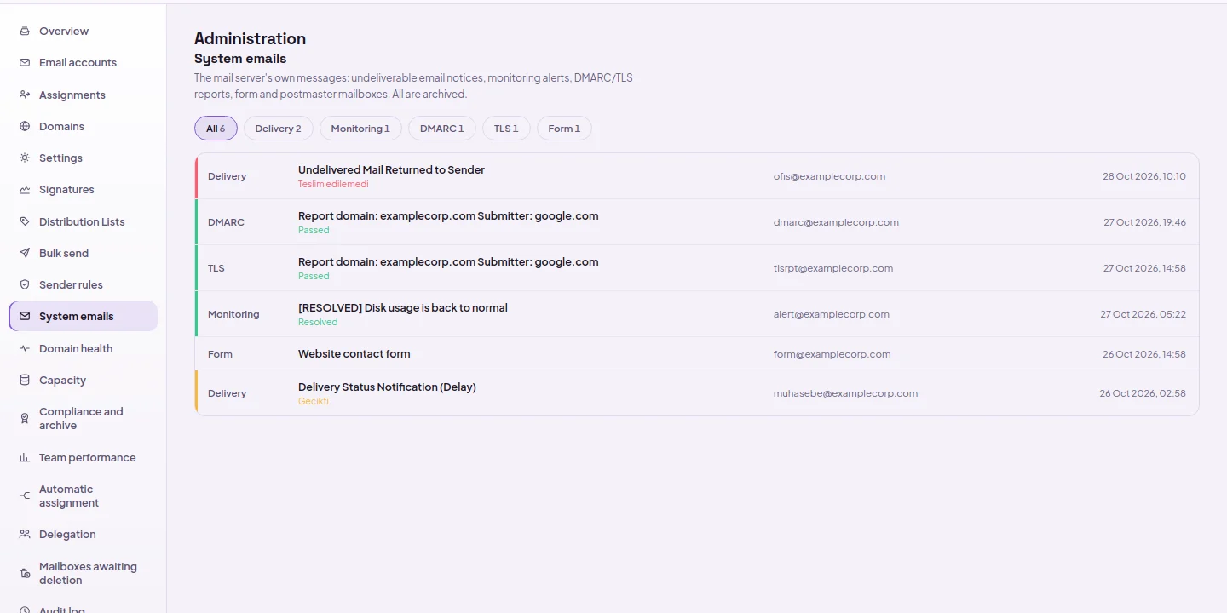The image size is (1227, 613).
Task: Select the TLS 1 filter chip
Action: (506, 129)
